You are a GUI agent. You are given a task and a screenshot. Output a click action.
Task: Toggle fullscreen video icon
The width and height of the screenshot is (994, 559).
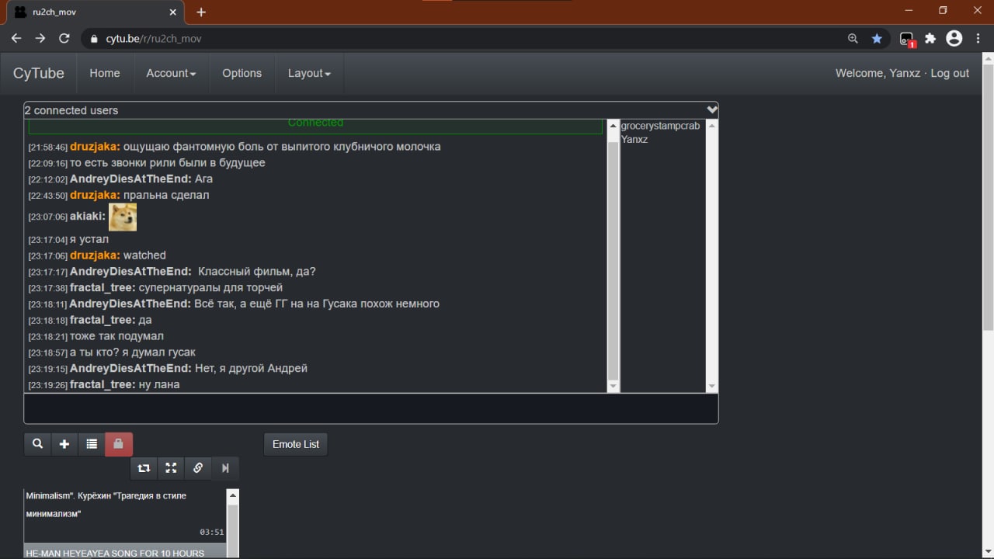tap(171, 468)
